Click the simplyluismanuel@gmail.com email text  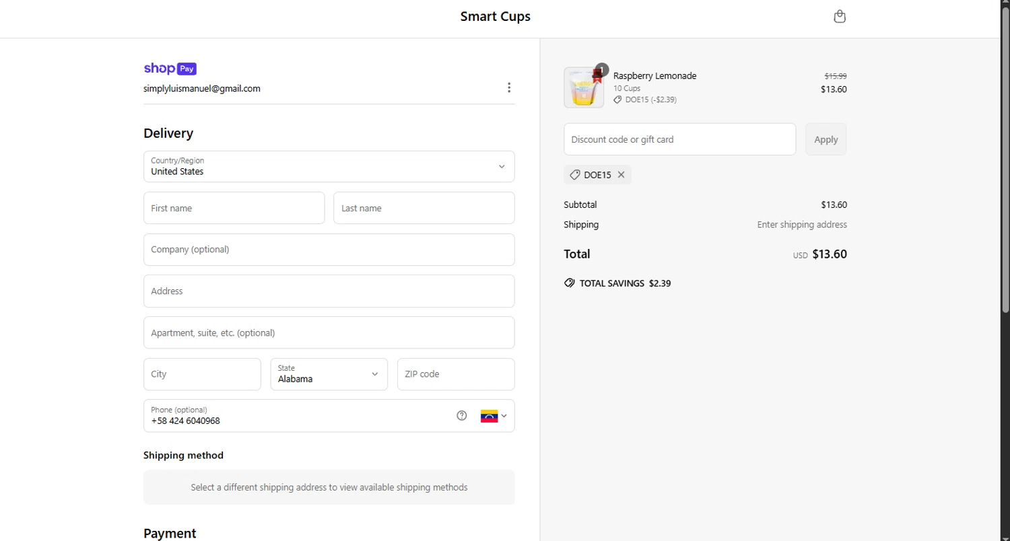(x=202, y=89)
